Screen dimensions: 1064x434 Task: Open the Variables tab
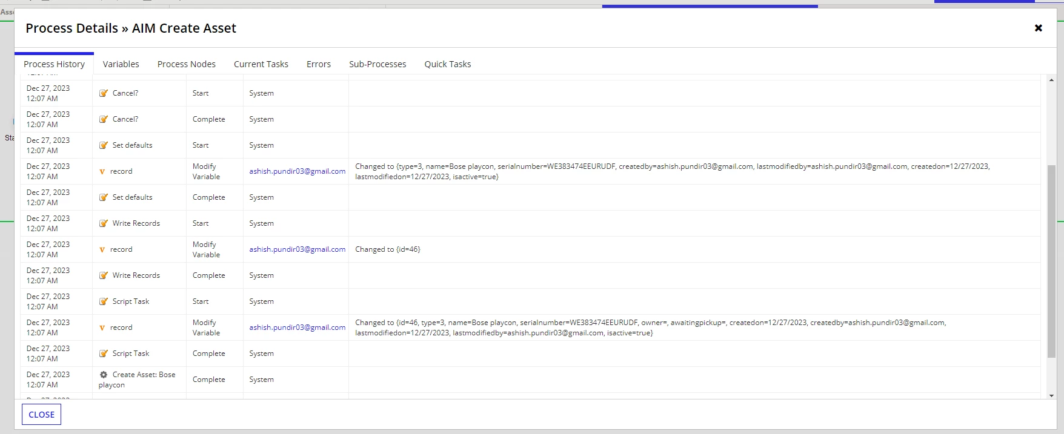point(121,64)
